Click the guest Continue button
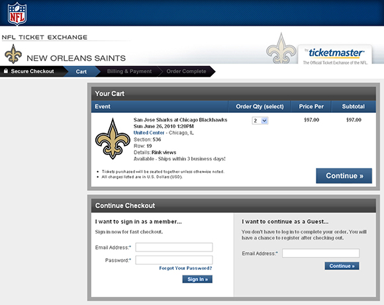384x305 pixels. point(342,266)
